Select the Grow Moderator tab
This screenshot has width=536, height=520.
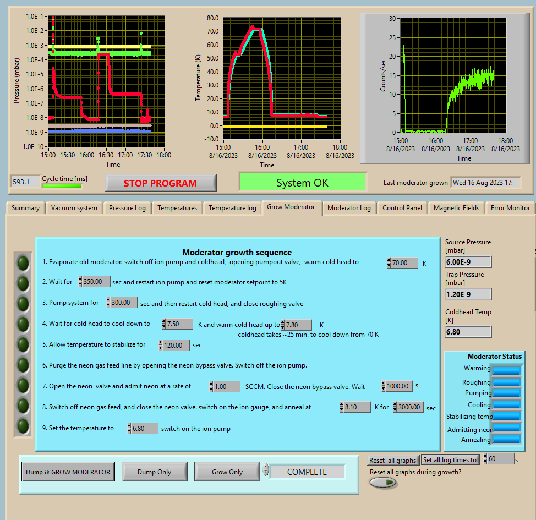pos(291,207)
